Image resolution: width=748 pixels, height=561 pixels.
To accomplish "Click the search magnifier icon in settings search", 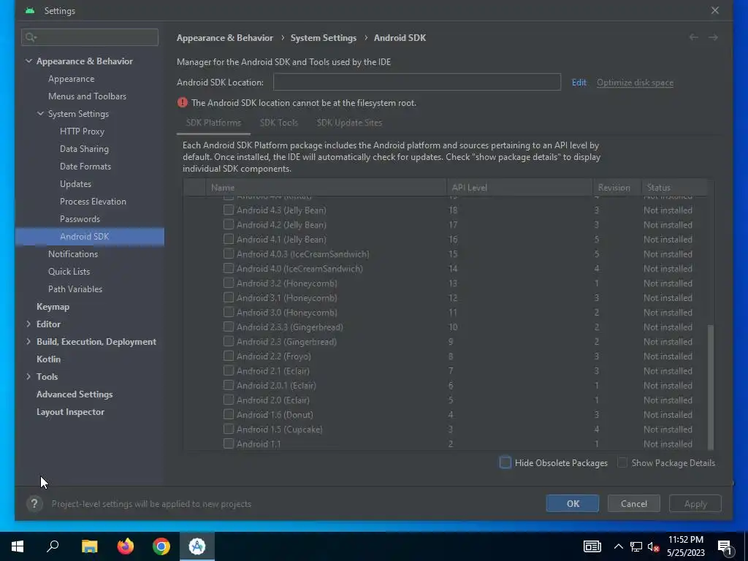I will click(x=31, y=37).
